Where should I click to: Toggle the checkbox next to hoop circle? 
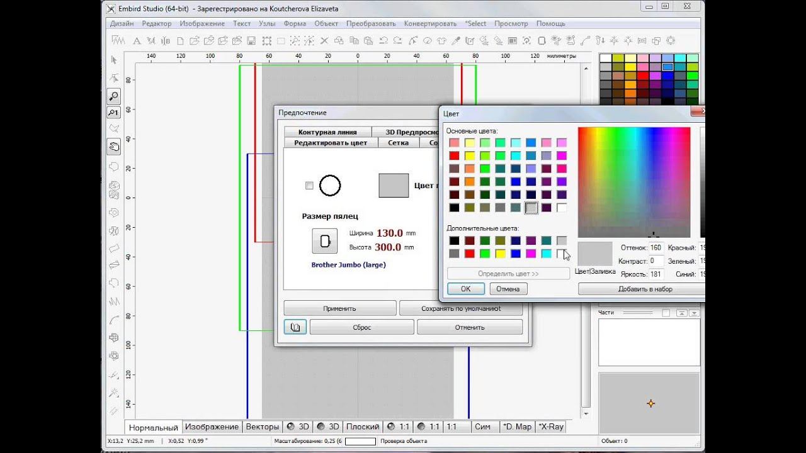tap(309, 186)
